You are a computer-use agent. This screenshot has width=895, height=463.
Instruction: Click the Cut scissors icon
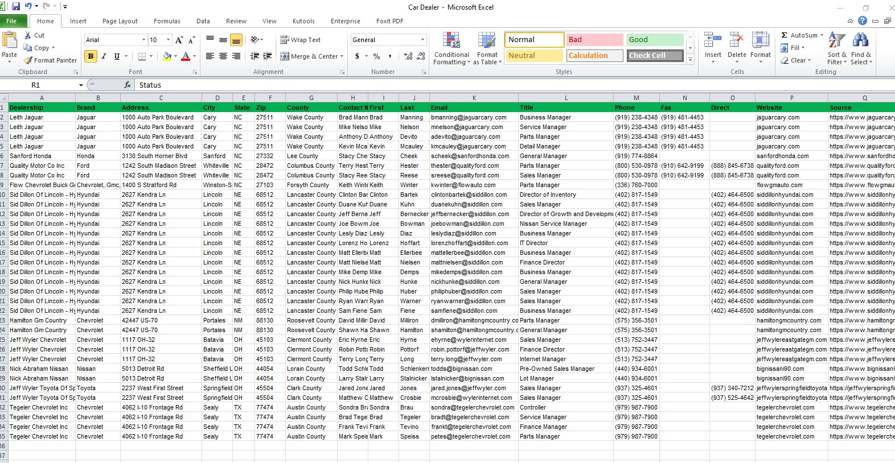(28, 35)
